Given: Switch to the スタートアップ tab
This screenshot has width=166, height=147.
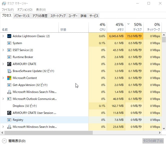Looking at the screenshot, I should (x=58, y=16).
